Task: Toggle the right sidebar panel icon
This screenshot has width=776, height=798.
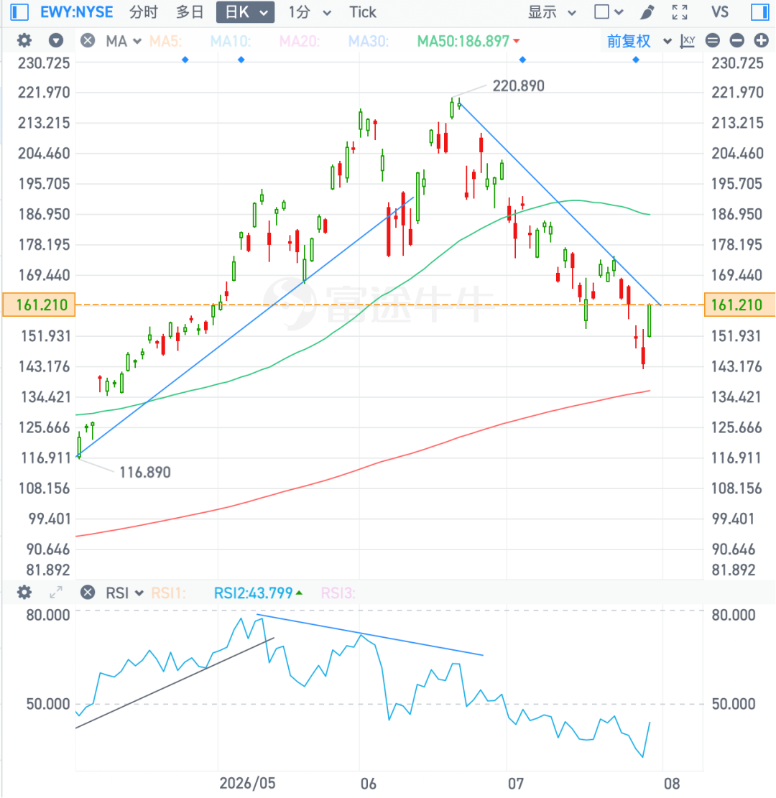Action: (759, 11)
